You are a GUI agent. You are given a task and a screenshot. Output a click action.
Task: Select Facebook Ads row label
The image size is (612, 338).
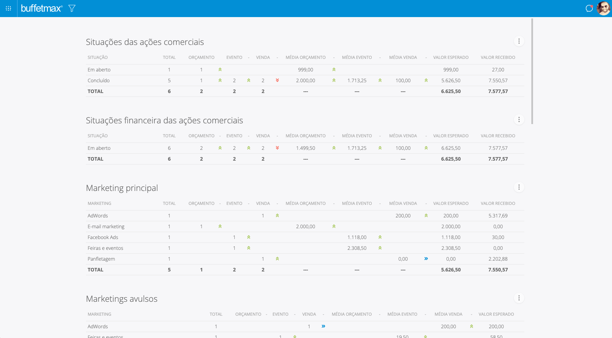click(x=103, y=237)
